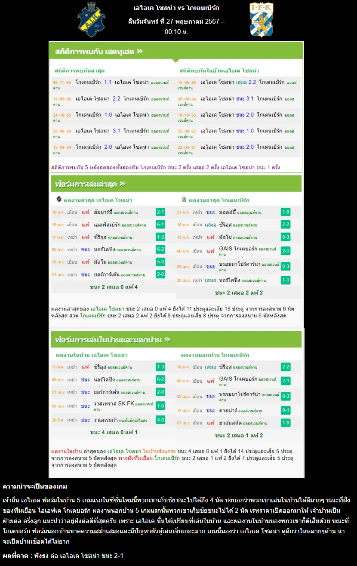Click the opponent name ฮาล์มสตัด
Screen dimensions: 357x566
pos(230,423)
